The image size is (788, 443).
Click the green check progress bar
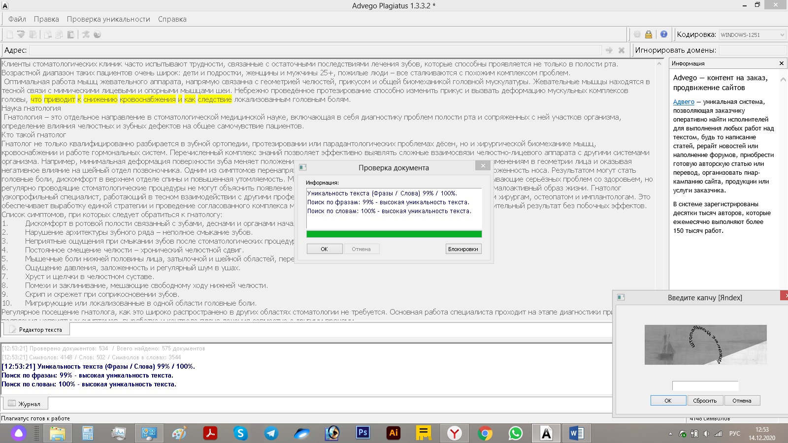pyautogui.click(x=394, y=234)
